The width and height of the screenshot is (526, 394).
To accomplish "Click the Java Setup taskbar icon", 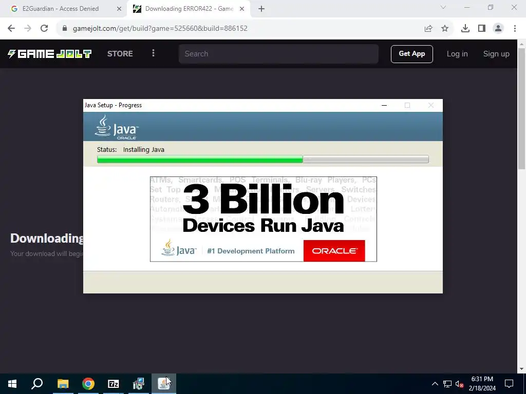I will point(164,384).
